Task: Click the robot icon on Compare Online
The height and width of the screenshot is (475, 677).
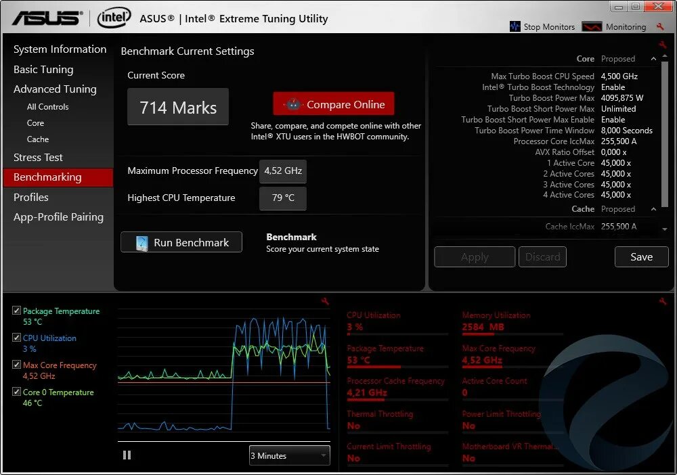Action: click(x=294, y=104)
